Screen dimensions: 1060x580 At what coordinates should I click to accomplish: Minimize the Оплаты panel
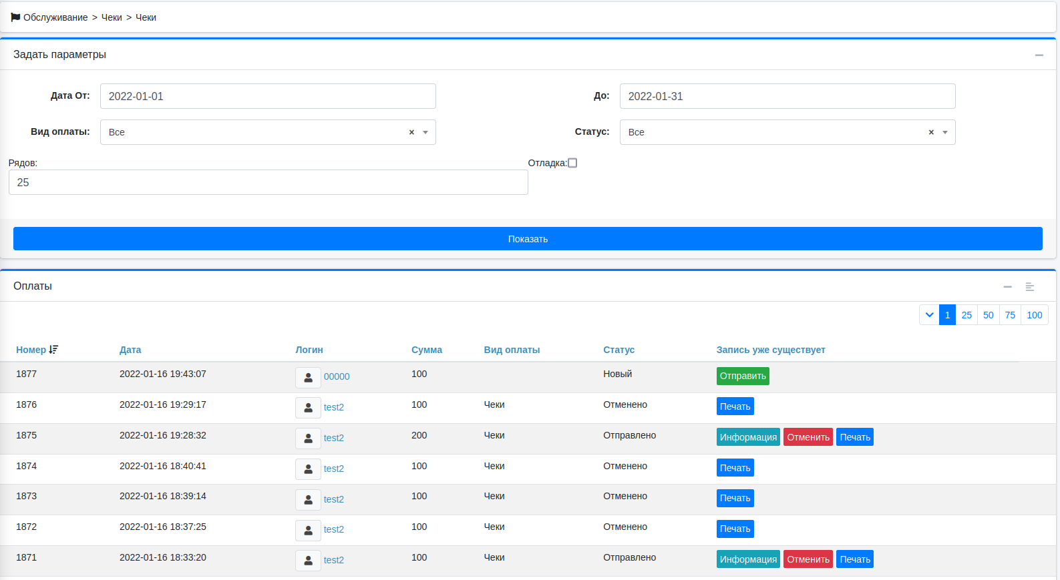1007,287
